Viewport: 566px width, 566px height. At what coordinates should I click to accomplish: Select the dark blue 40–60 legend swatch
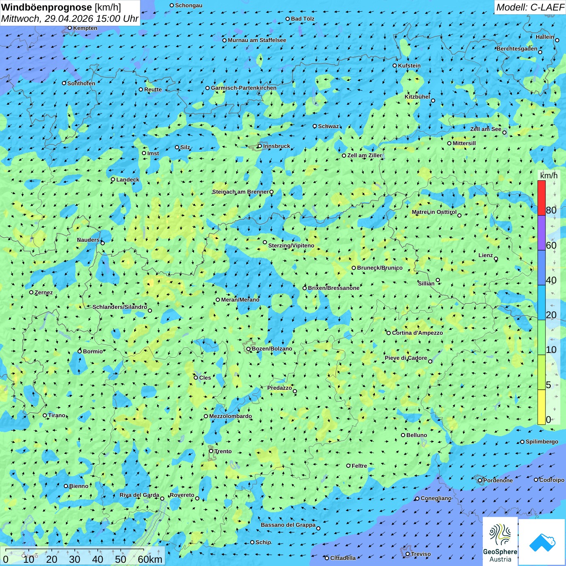coord(541,268)
